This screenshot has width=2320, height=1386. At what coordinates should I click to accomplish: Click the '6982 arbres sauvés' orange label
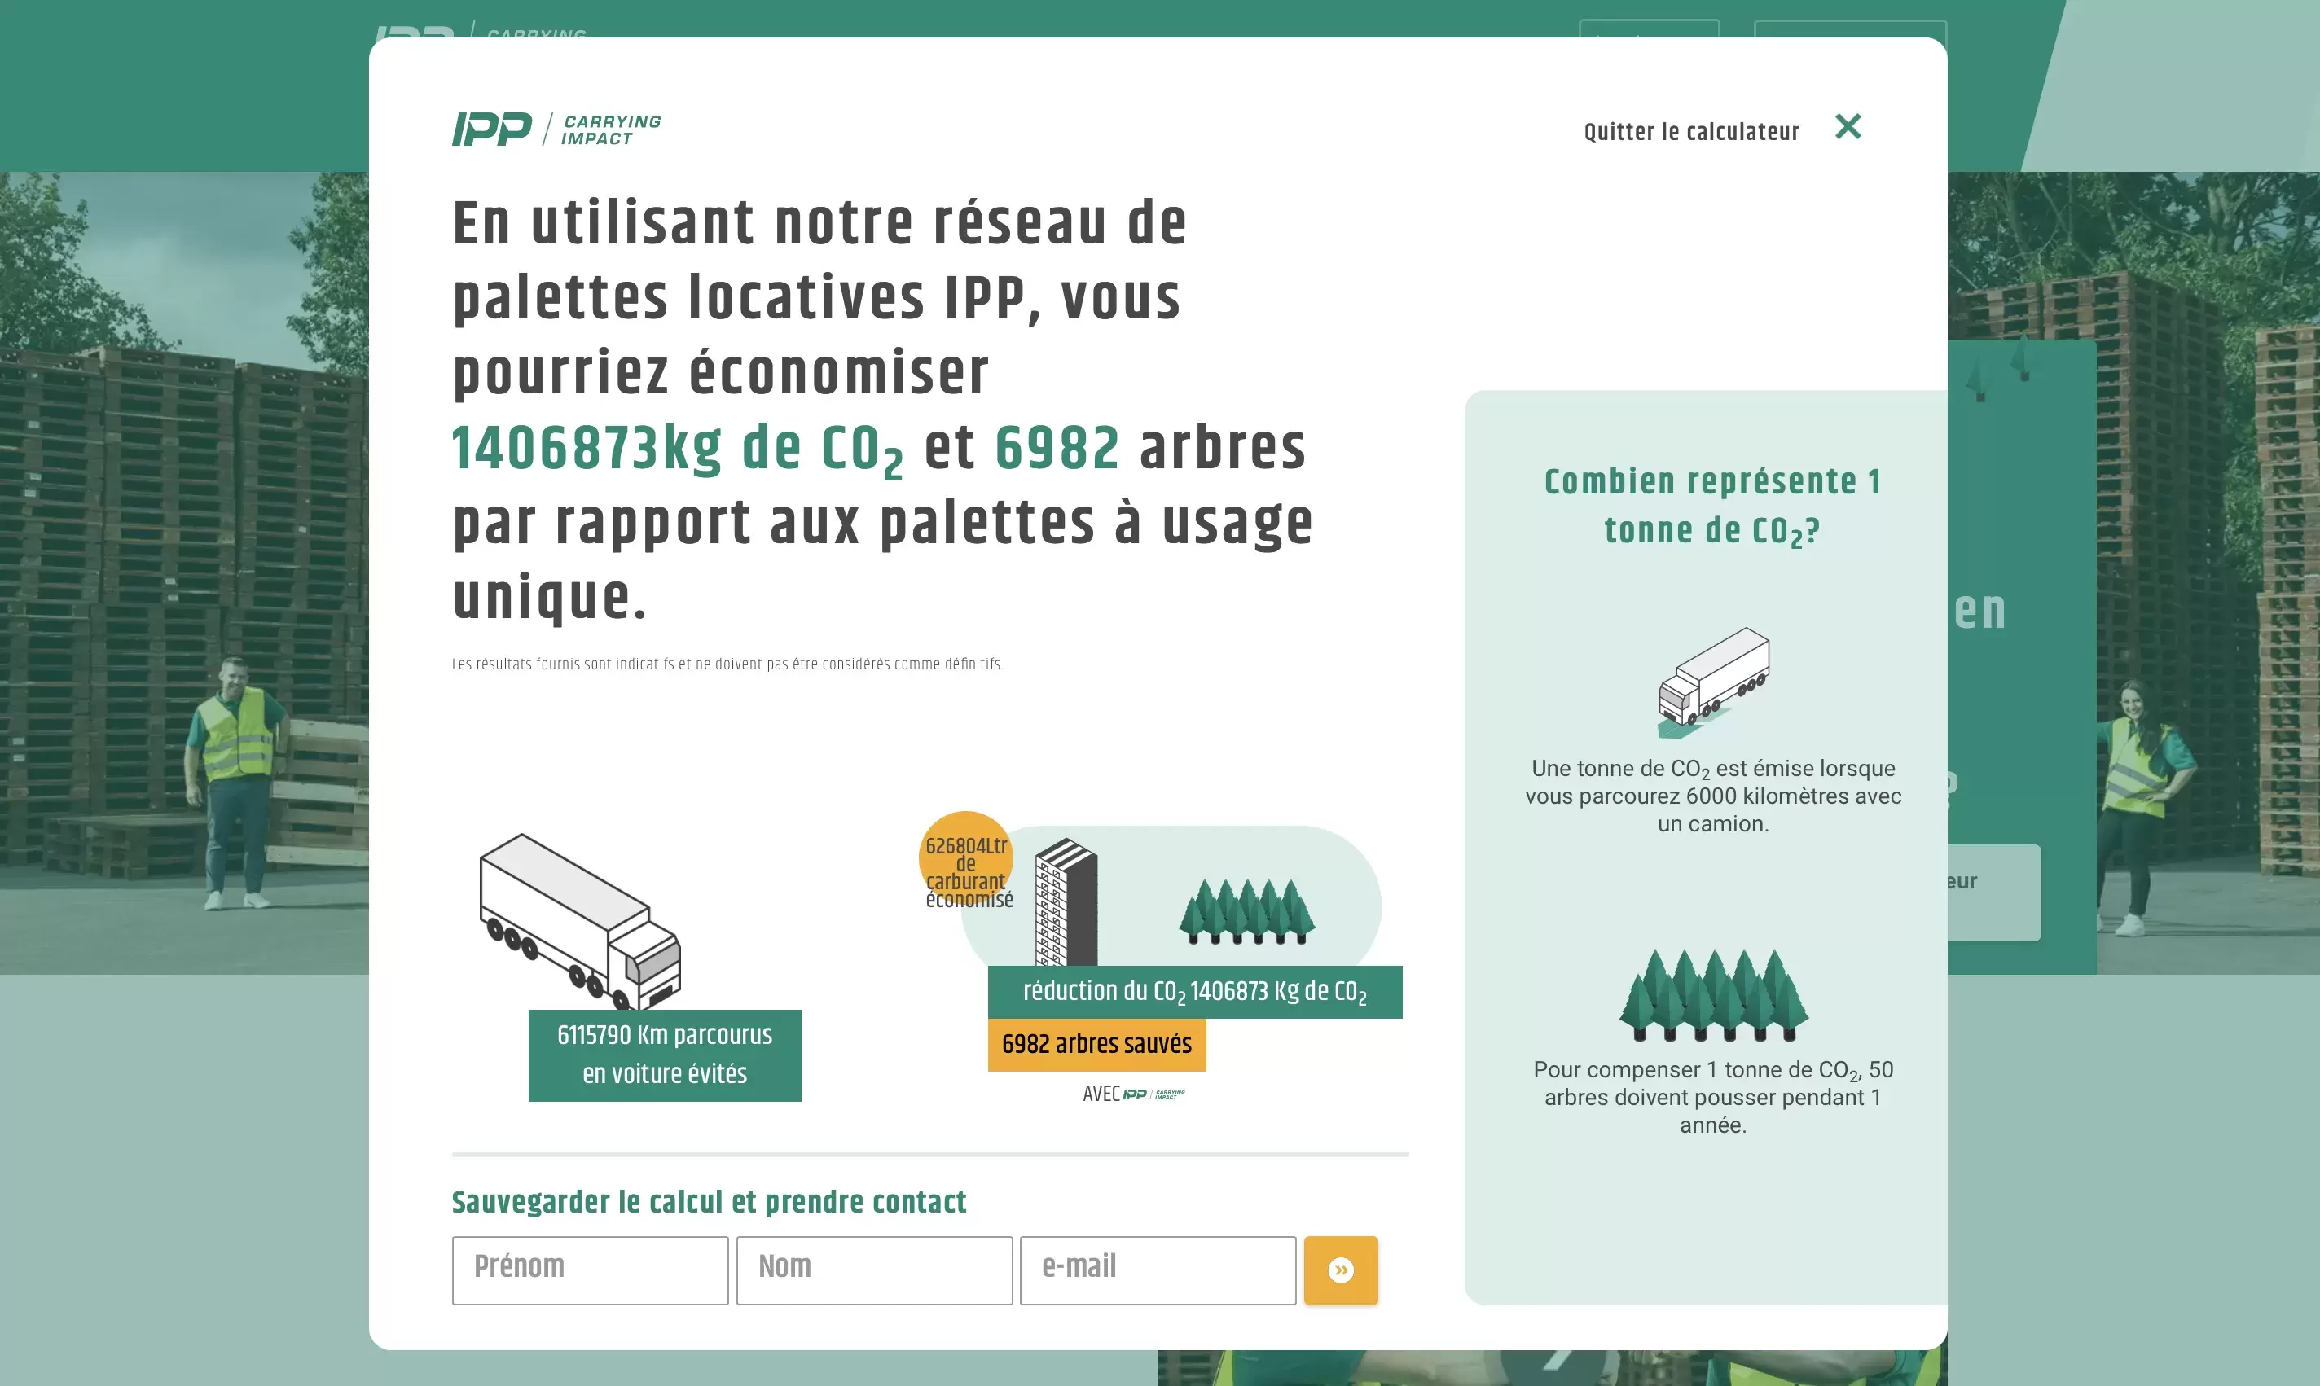point(1097,1044)
